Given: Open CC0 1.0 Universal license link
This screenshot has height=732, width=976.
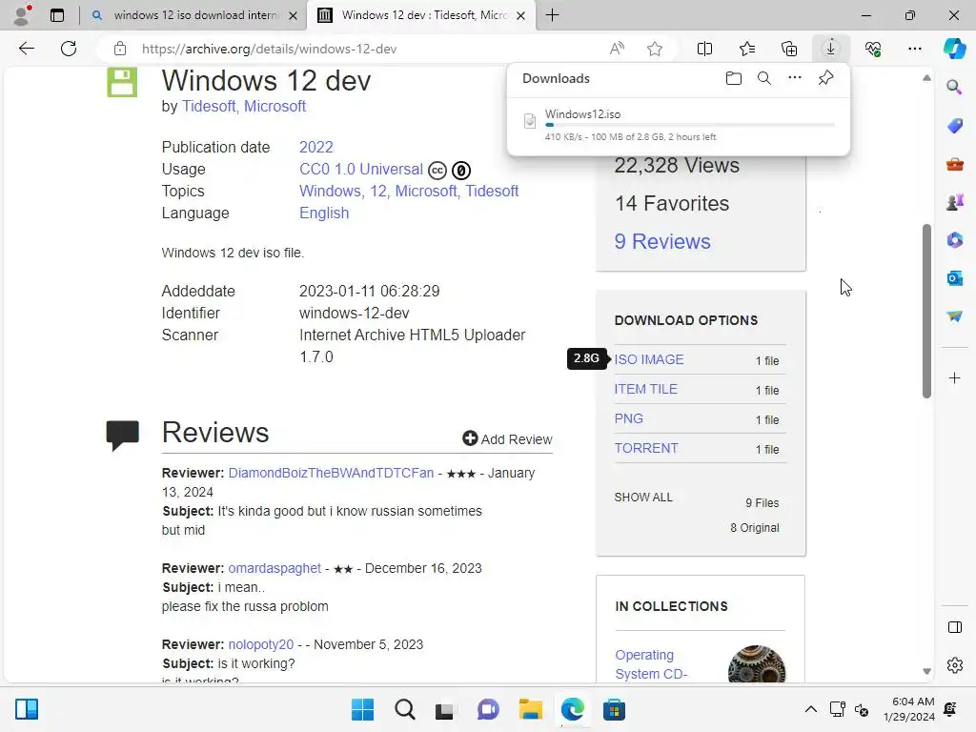Looking at the screenshot, I should click(x=361, y=170).
